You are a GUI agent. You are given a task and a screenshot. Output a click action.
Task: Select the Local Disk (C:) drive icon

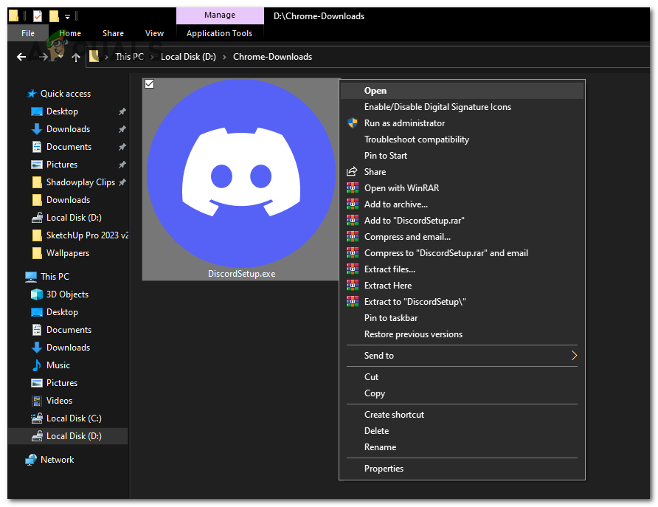[38, 418]
